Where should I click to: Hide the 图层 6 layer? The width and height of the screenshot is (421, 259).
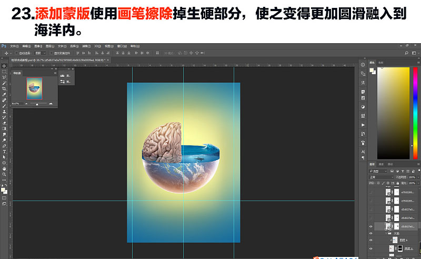click(371, 240)
